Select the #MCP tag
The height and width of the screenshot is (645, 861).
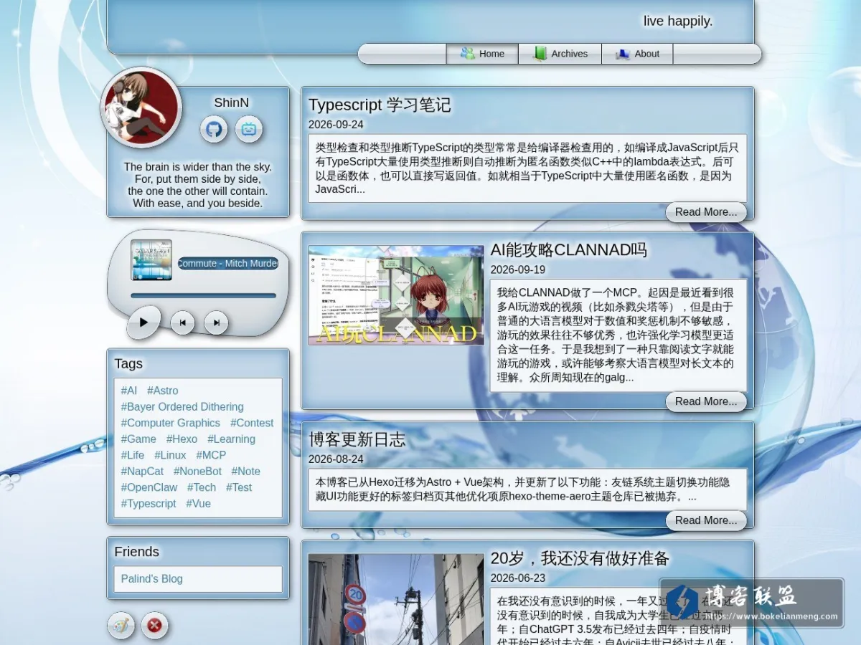coord(211,455)
